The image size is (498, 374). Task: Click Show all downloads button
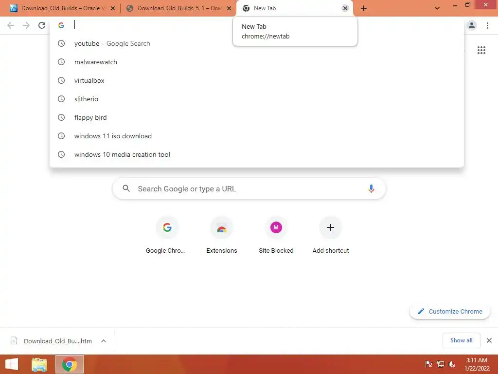pyautogui.click(x=461, y=340)
